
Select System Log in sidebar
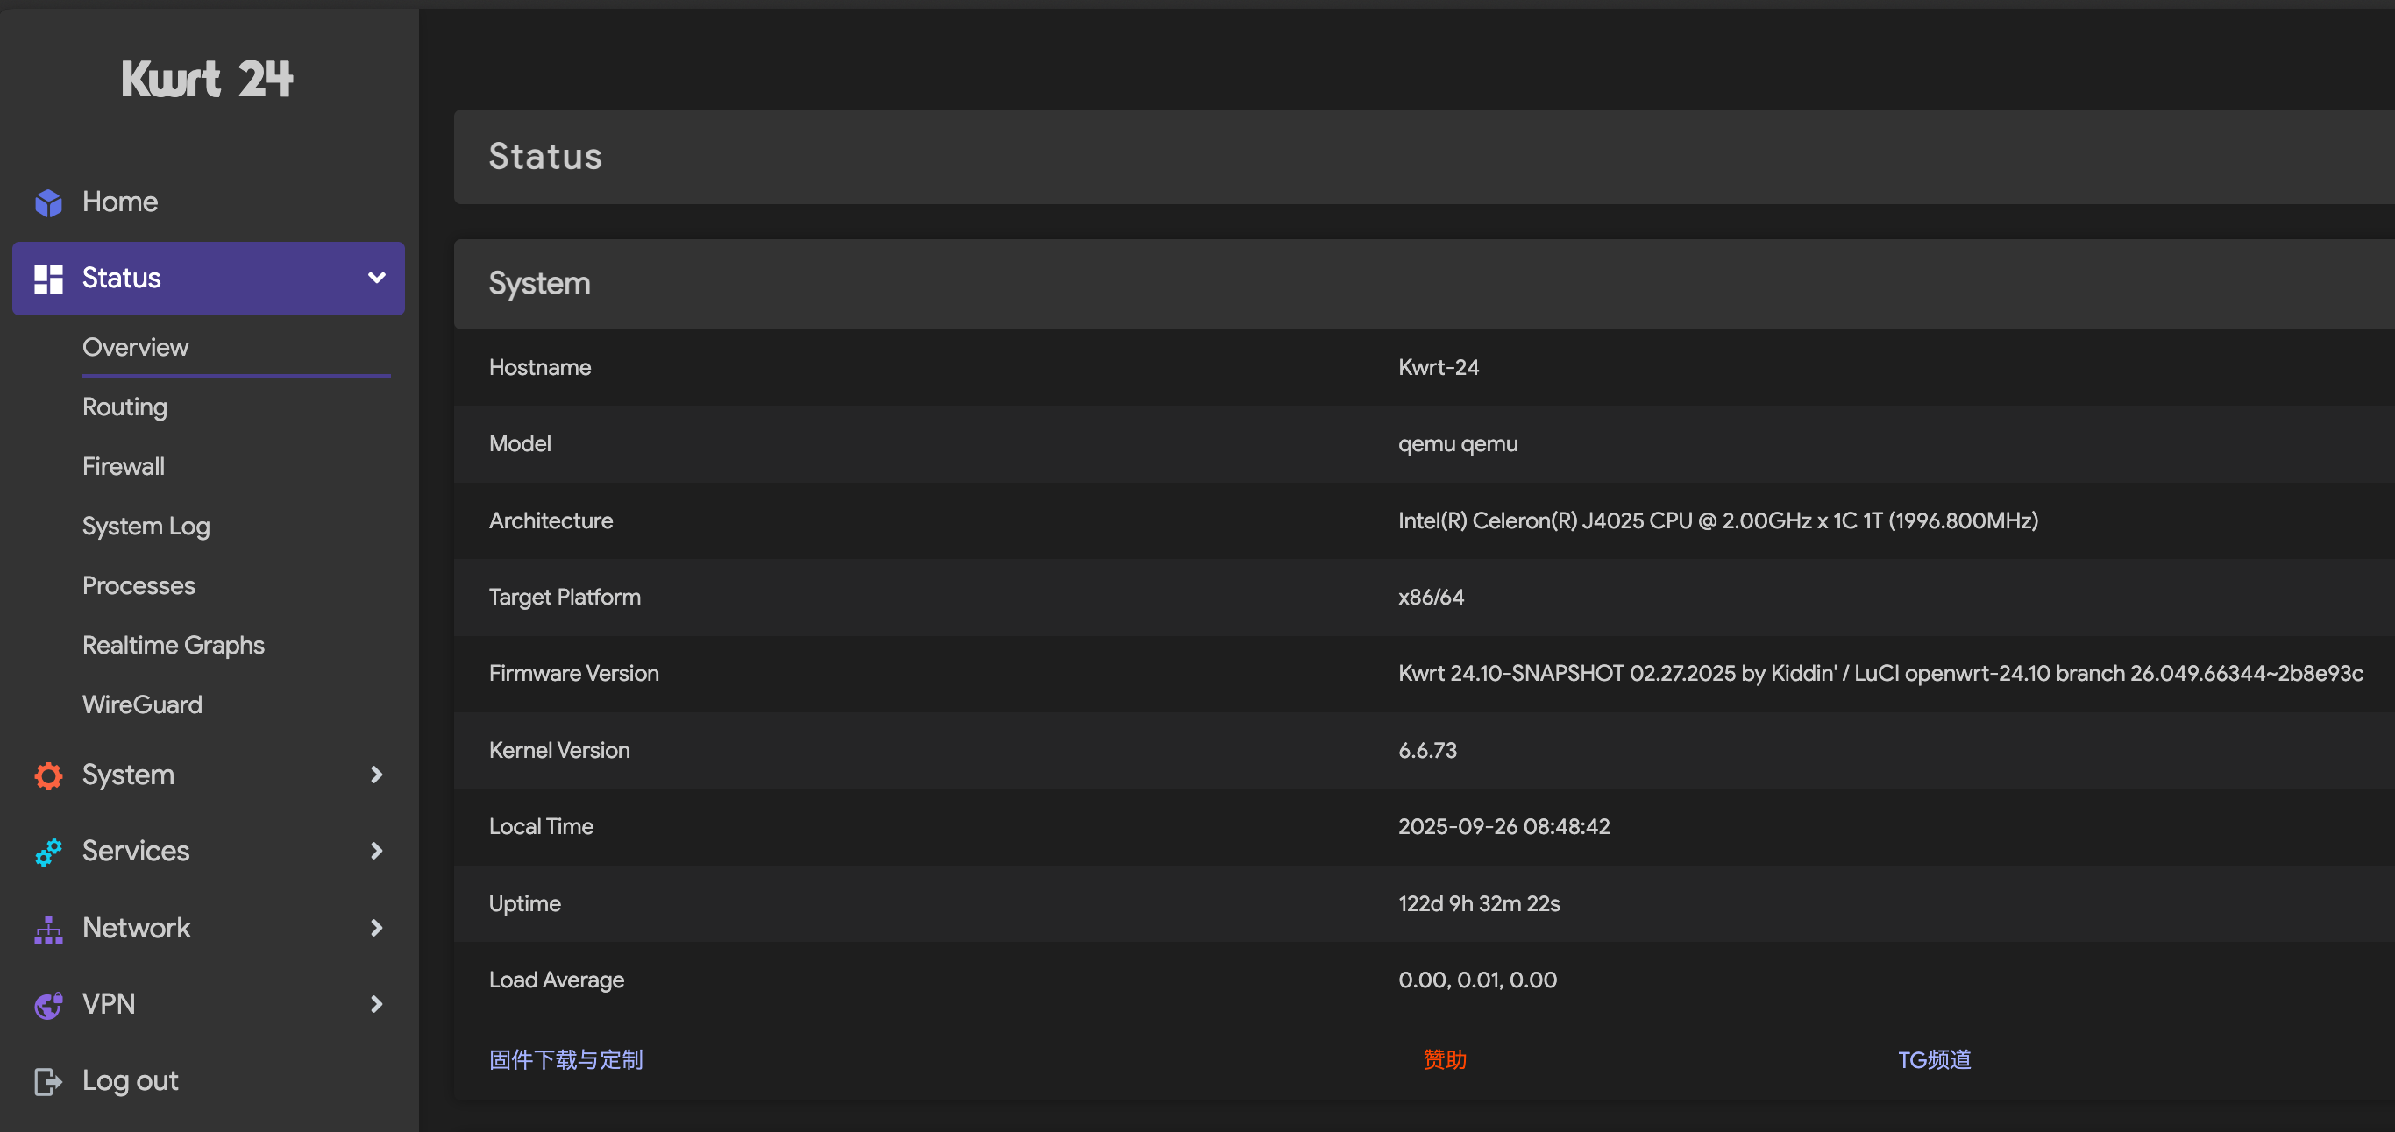[146, 526]
